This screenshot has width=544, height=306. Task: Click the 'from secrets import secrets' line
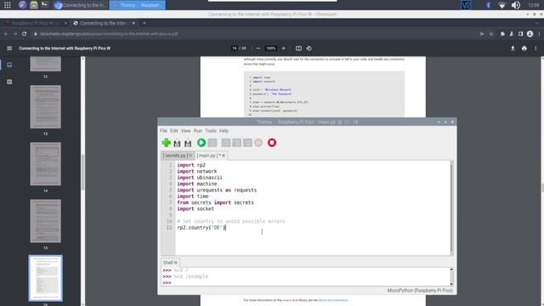[x=215, y=202]
